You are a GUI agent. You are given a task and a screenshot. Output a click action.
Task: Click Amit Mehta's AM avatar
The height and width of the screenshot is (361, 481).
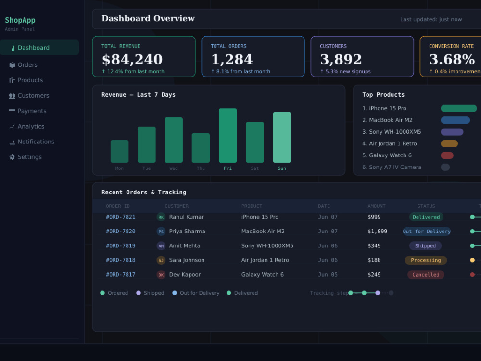[161, 246]
